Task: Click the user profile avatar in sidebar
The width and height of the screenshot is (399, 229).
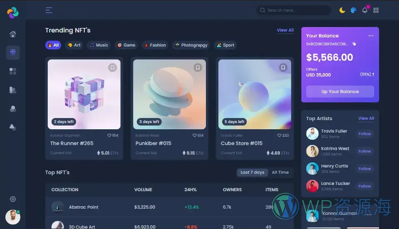Action: (x=13, y=217)
